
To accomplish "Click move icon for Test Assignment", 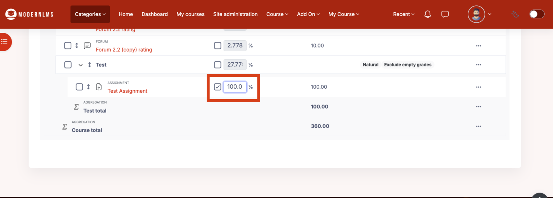I will coord(88,87).
